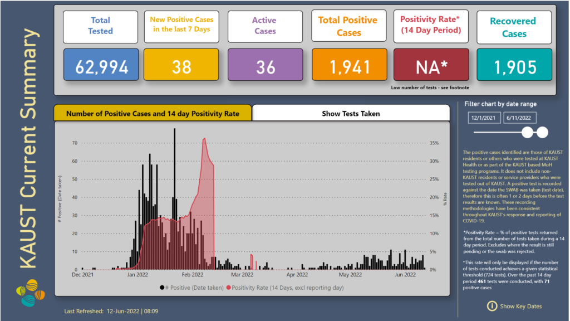The height and width of the screenshot is (321, 570).
Task: Select the Number of Positive Cases tab
Action: 153,113
